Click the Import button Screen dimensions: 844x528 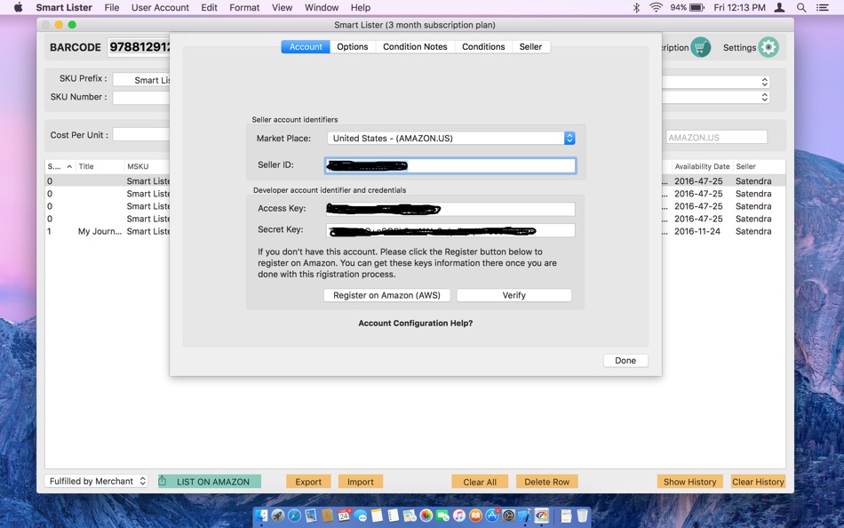tap(360, 482)
